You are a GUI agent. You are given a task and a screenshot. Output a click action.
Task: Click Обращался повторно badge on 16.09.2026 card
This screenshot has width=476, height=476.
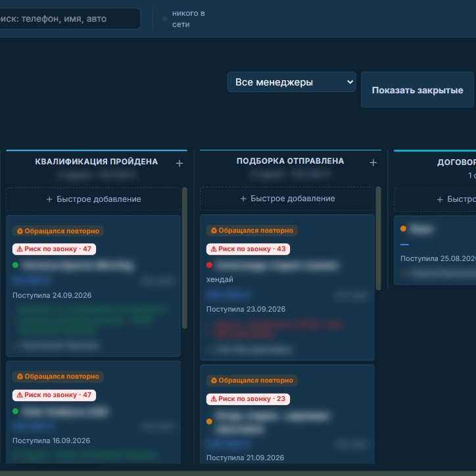[x=58, y=377]
